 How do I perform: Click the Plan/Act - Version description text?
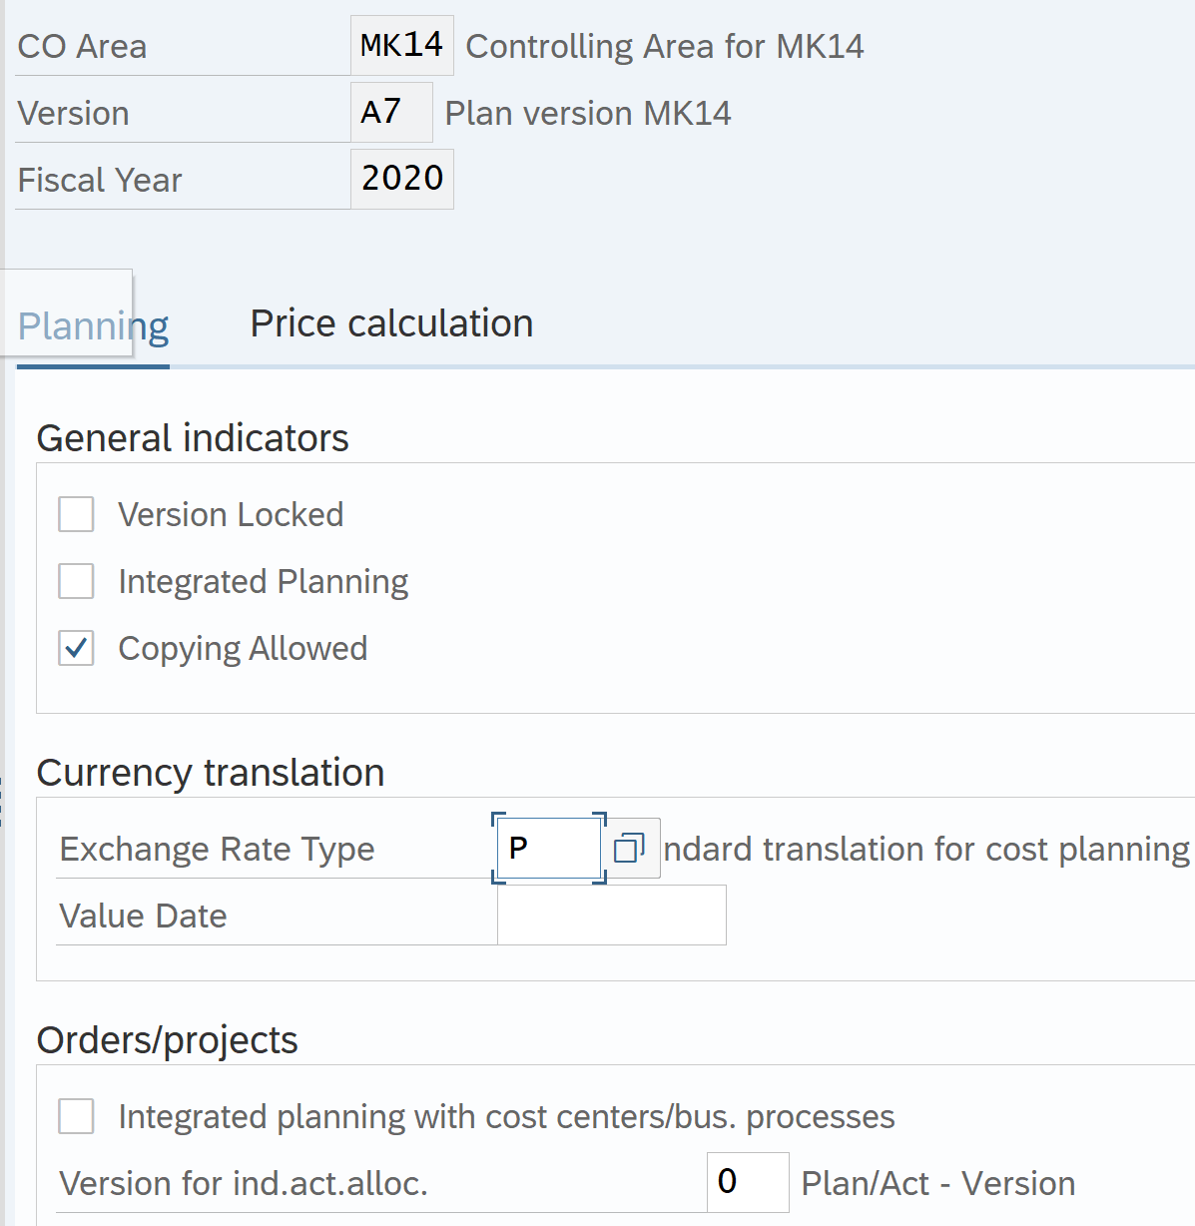938,1183
